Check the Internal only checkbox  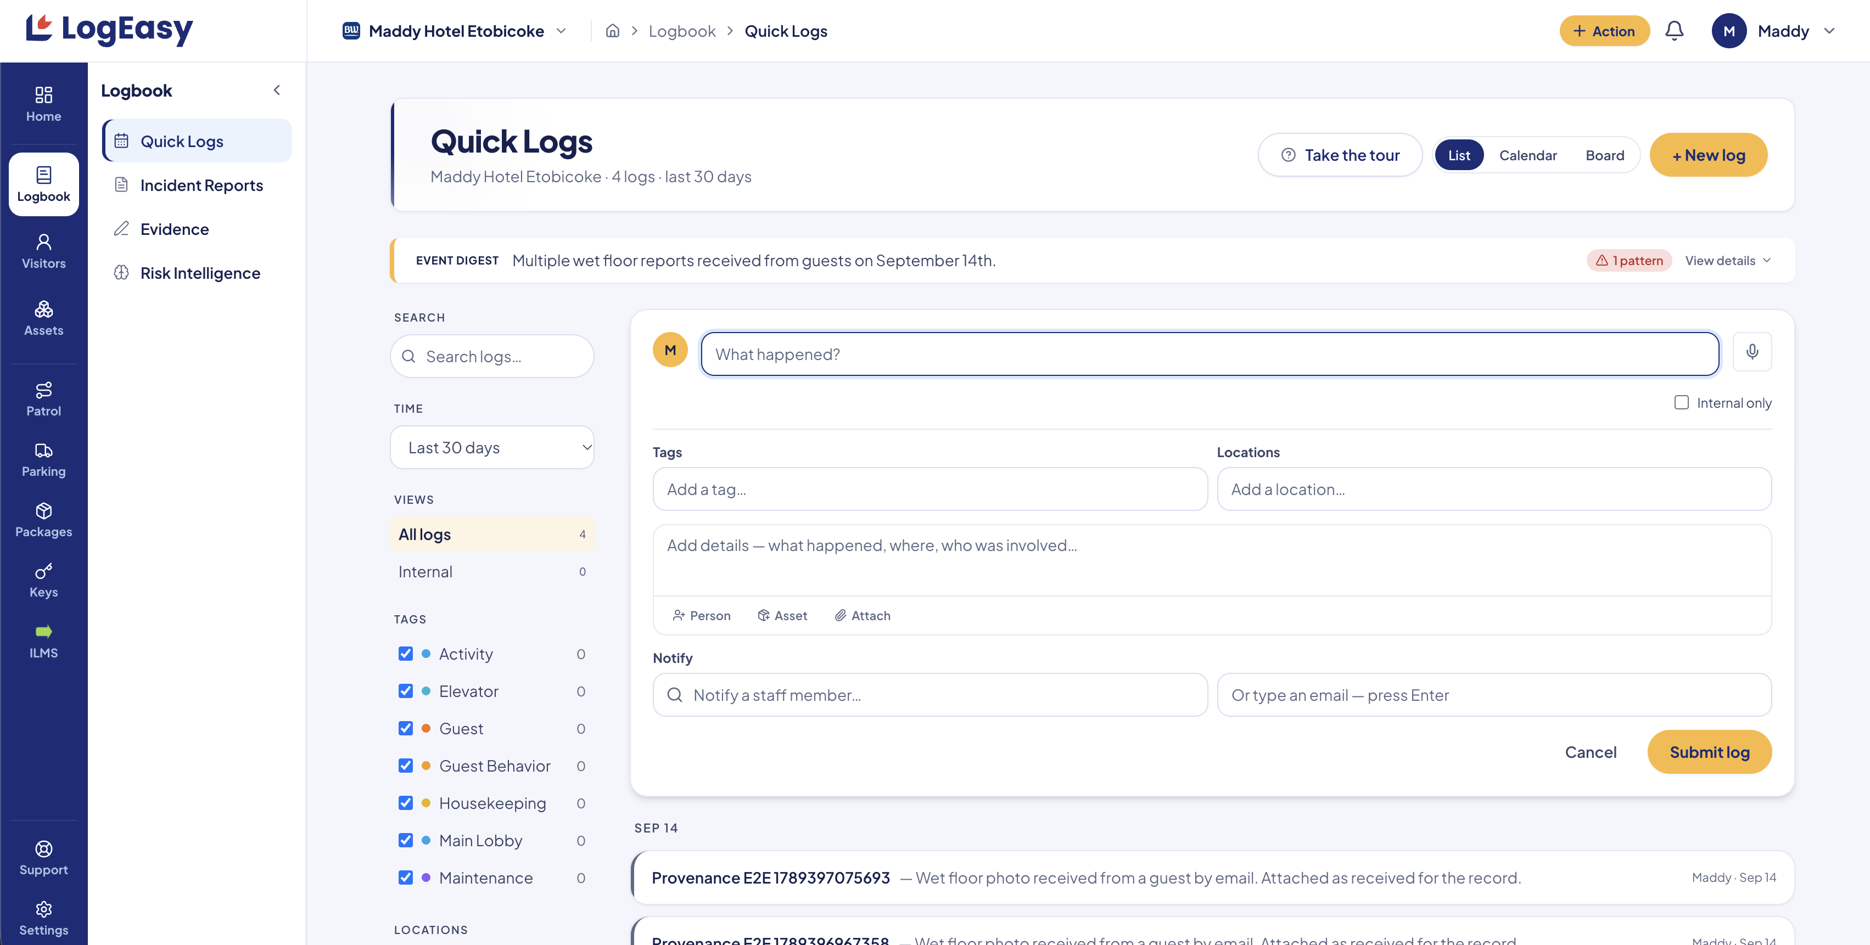pyautogui.click(x=1681, y=402)
